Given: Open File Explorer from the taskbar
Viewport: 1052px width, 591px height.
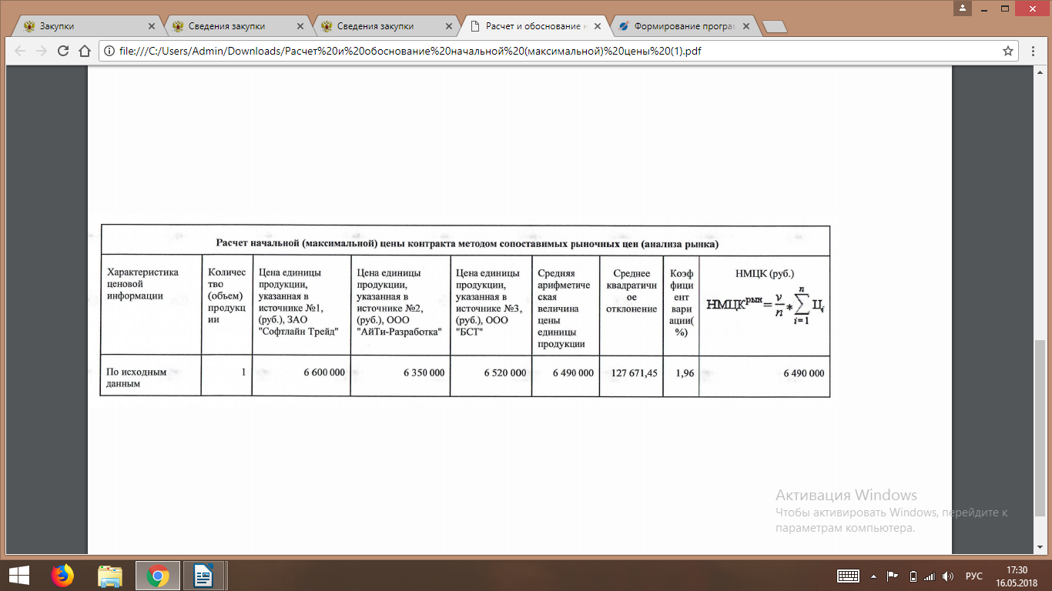Looking at the screenshot, I should click(110, 576).
